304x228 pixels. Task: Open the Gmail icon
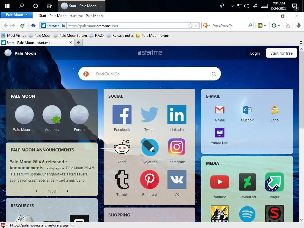click(x=220, y=110)
